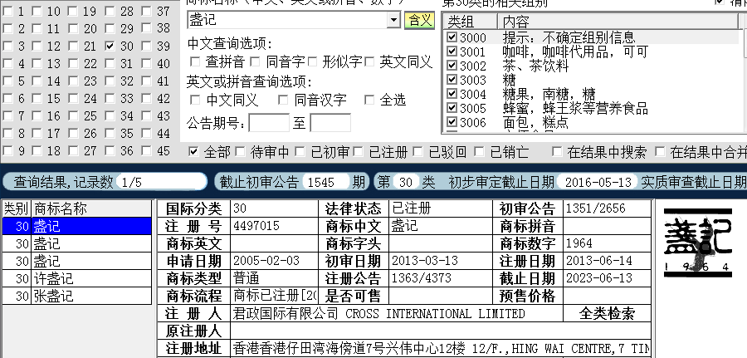Select the highlighted first 盏记 result row
747x358 pixels.
pyautogui.click(x=76, y=226)
